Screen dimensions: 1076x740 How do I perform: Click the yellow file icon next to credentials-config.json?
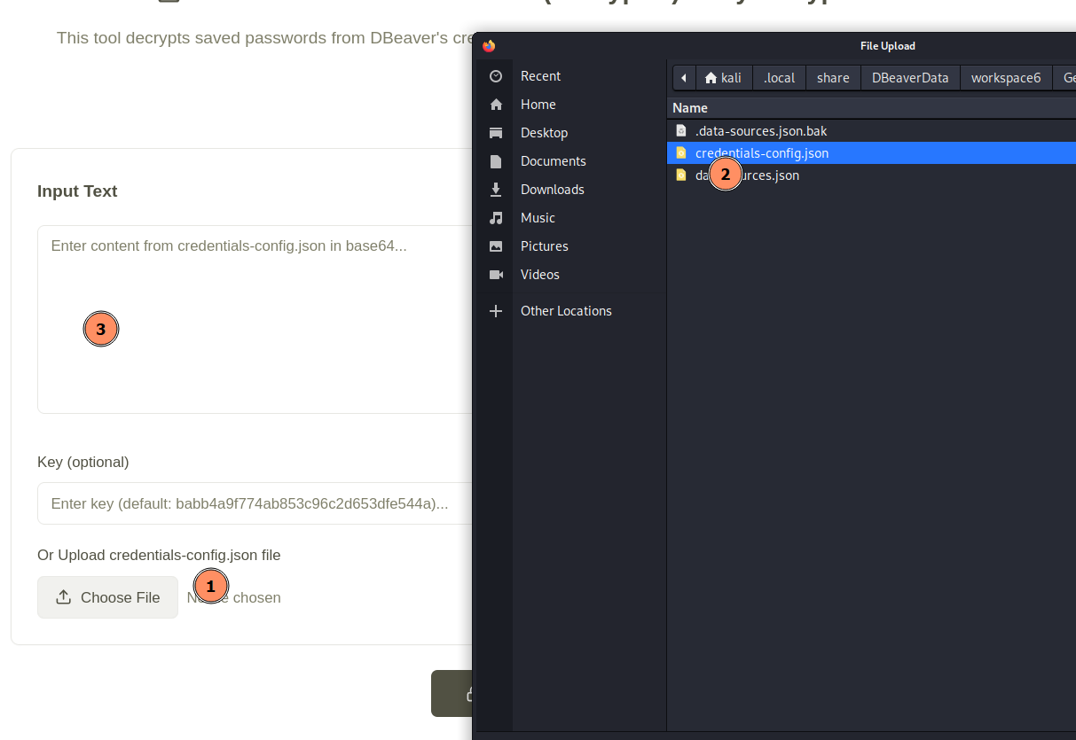(681, 152)
